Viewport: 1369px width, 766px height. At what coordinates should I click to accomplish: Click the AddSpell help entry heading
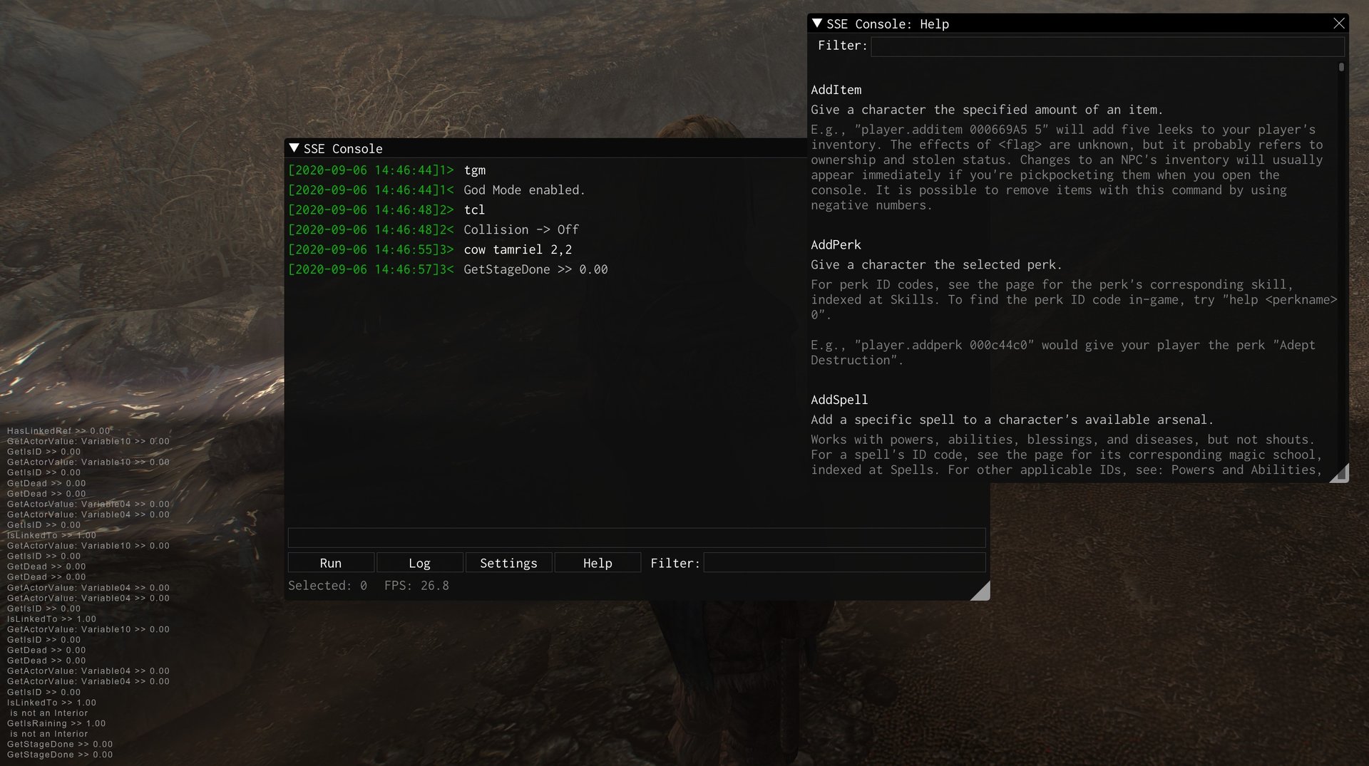tap(839, 400)
